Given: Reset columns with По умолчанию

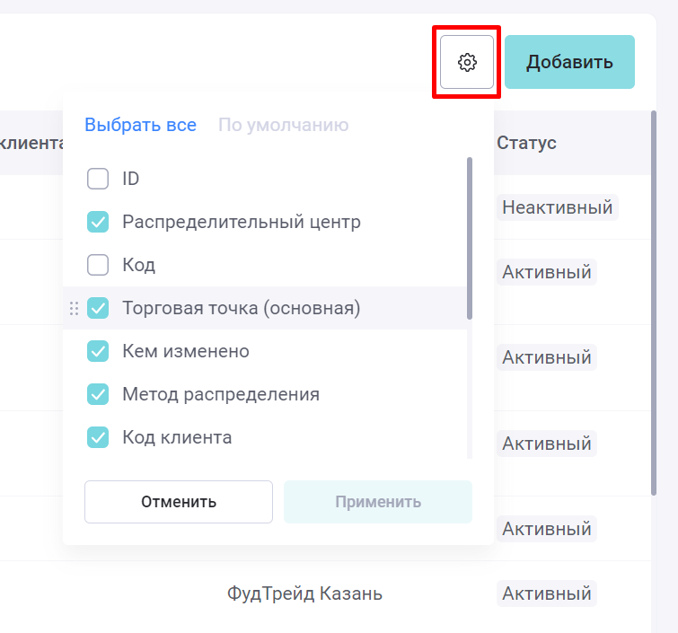Looking at the screenshot, I should (283, 125).
